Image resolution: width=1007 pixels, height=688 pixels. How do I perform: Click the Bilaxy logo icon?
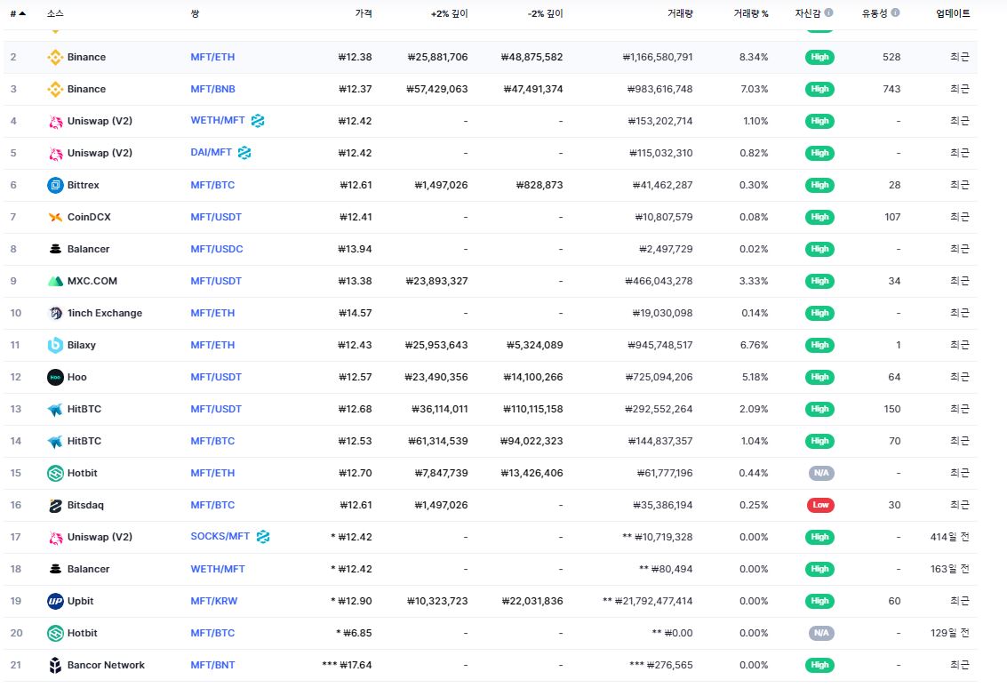[x=55, y=345]
